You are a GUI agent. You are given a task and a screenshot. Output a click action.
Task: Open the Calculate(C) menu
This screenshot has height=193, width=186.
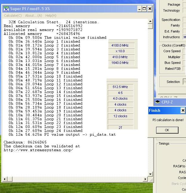[x=13, y=16]
